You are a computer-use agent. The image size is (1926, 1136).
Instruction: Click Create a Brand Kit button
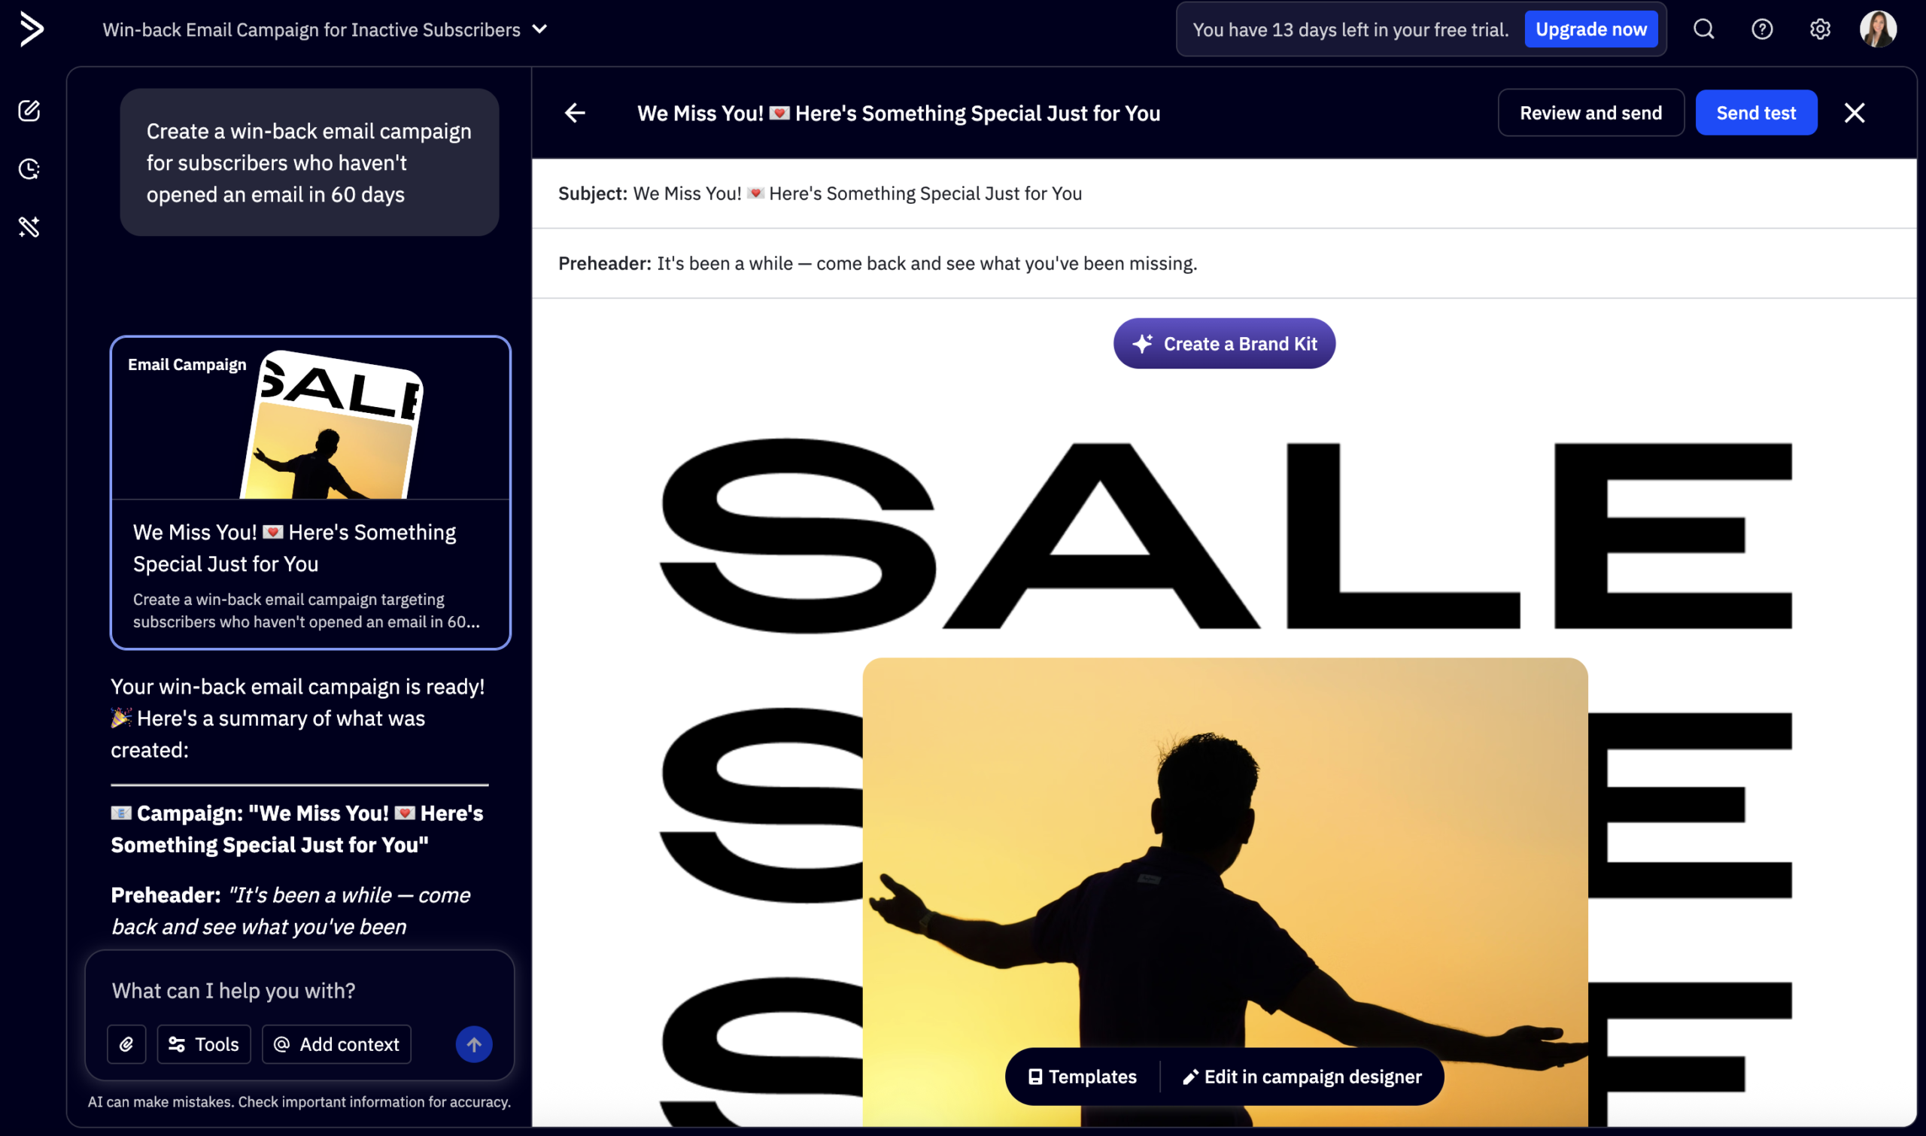[1224, 344]
